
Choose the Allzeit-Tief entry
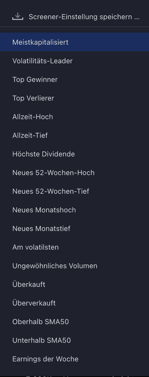click(x=74, y=135)
